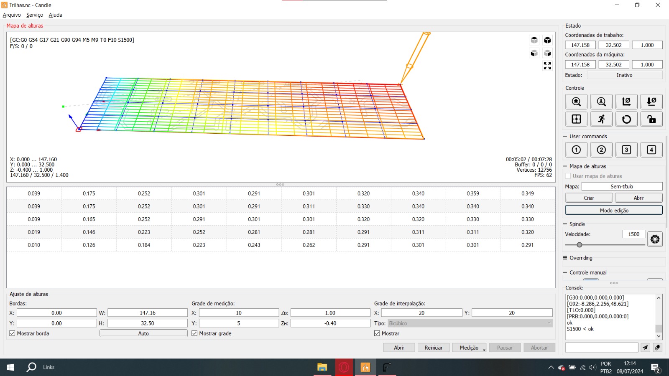The width and height of the screenshot is (669, 376).
Task: Start the Z-probe button
Action: [x=601, y=102]
